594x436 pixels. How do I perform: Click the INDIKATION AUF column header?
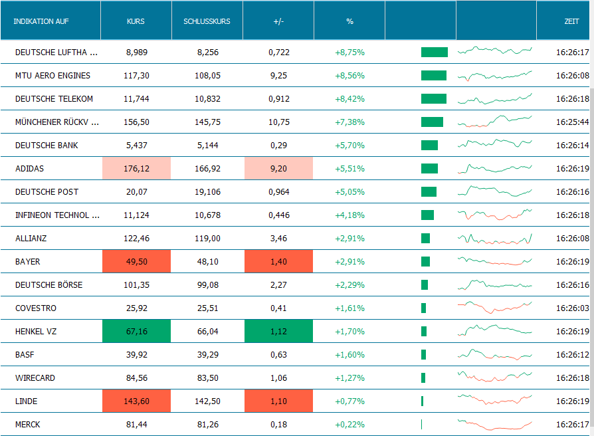click(41, 21)
